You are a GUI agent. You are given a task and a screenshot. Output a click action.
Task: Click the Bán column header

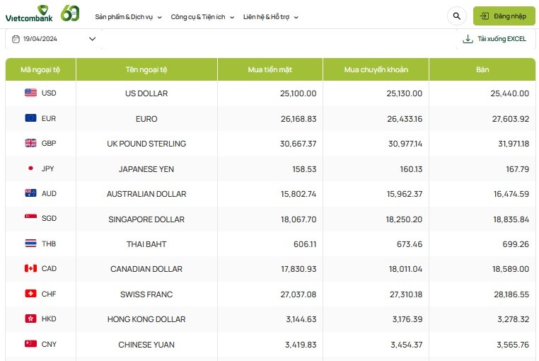pos(482,69)
